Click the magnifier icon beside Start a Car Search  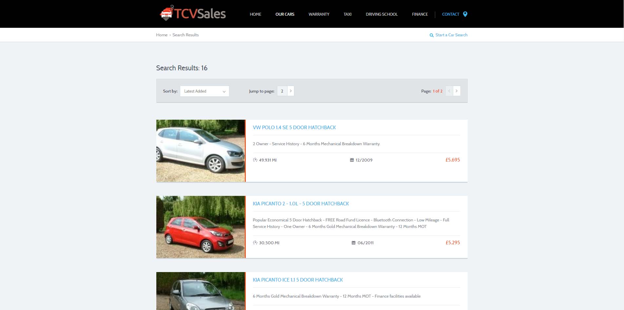(432, 35)
